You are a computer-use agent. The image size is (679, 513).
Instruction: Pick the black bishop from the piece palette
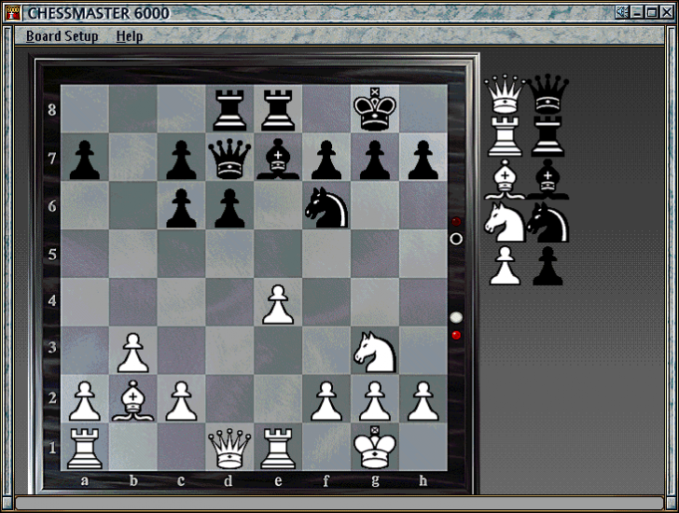tap(547, 179)
